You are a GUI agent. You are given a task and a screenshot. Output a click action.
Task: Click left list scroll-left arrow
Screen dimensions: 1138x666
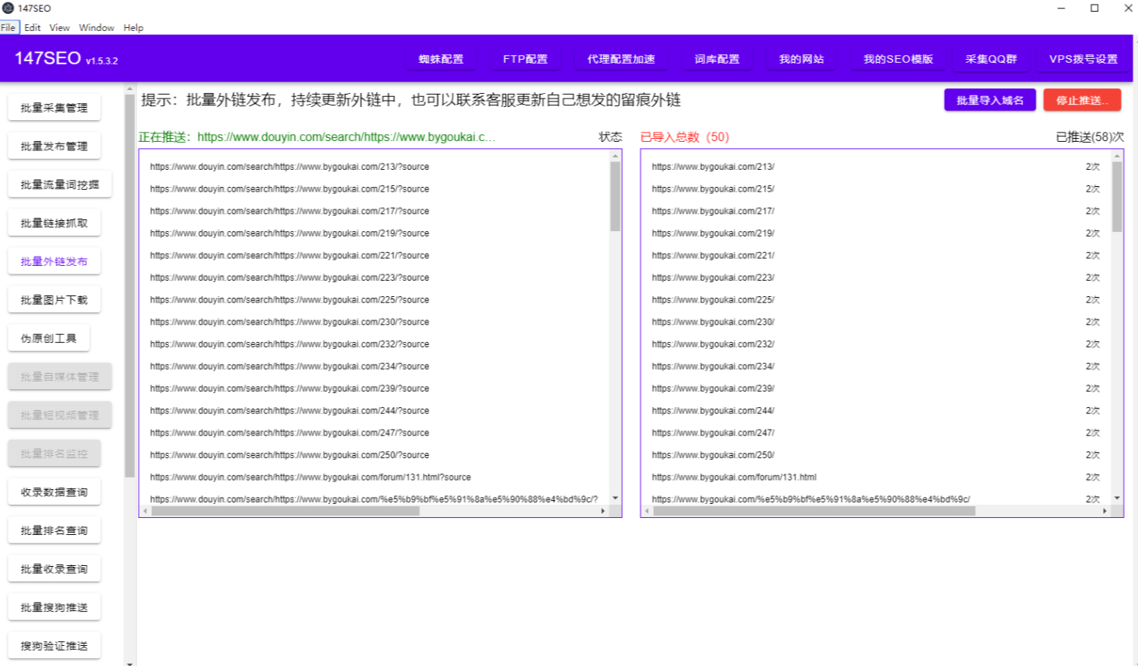[145, 511]
